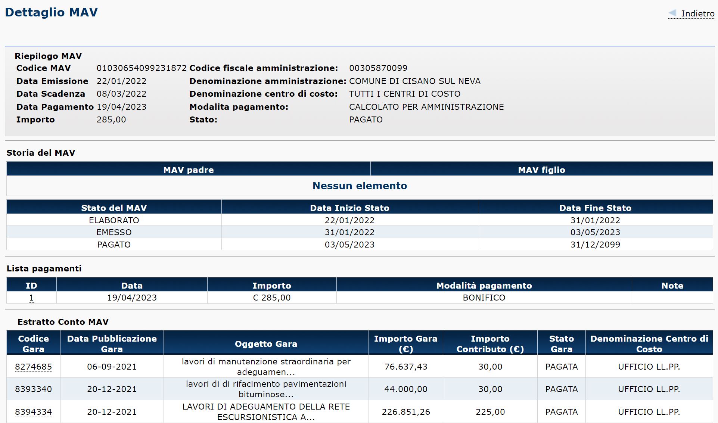Select the EMESSO status row
The image size is (718, 423).
click(114, 232)
